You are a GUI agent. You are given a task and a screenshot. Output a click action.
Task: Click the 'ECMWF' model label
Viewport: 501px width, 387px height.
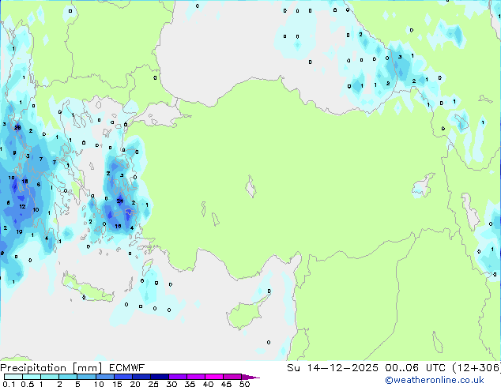click(x=127, y=368)
